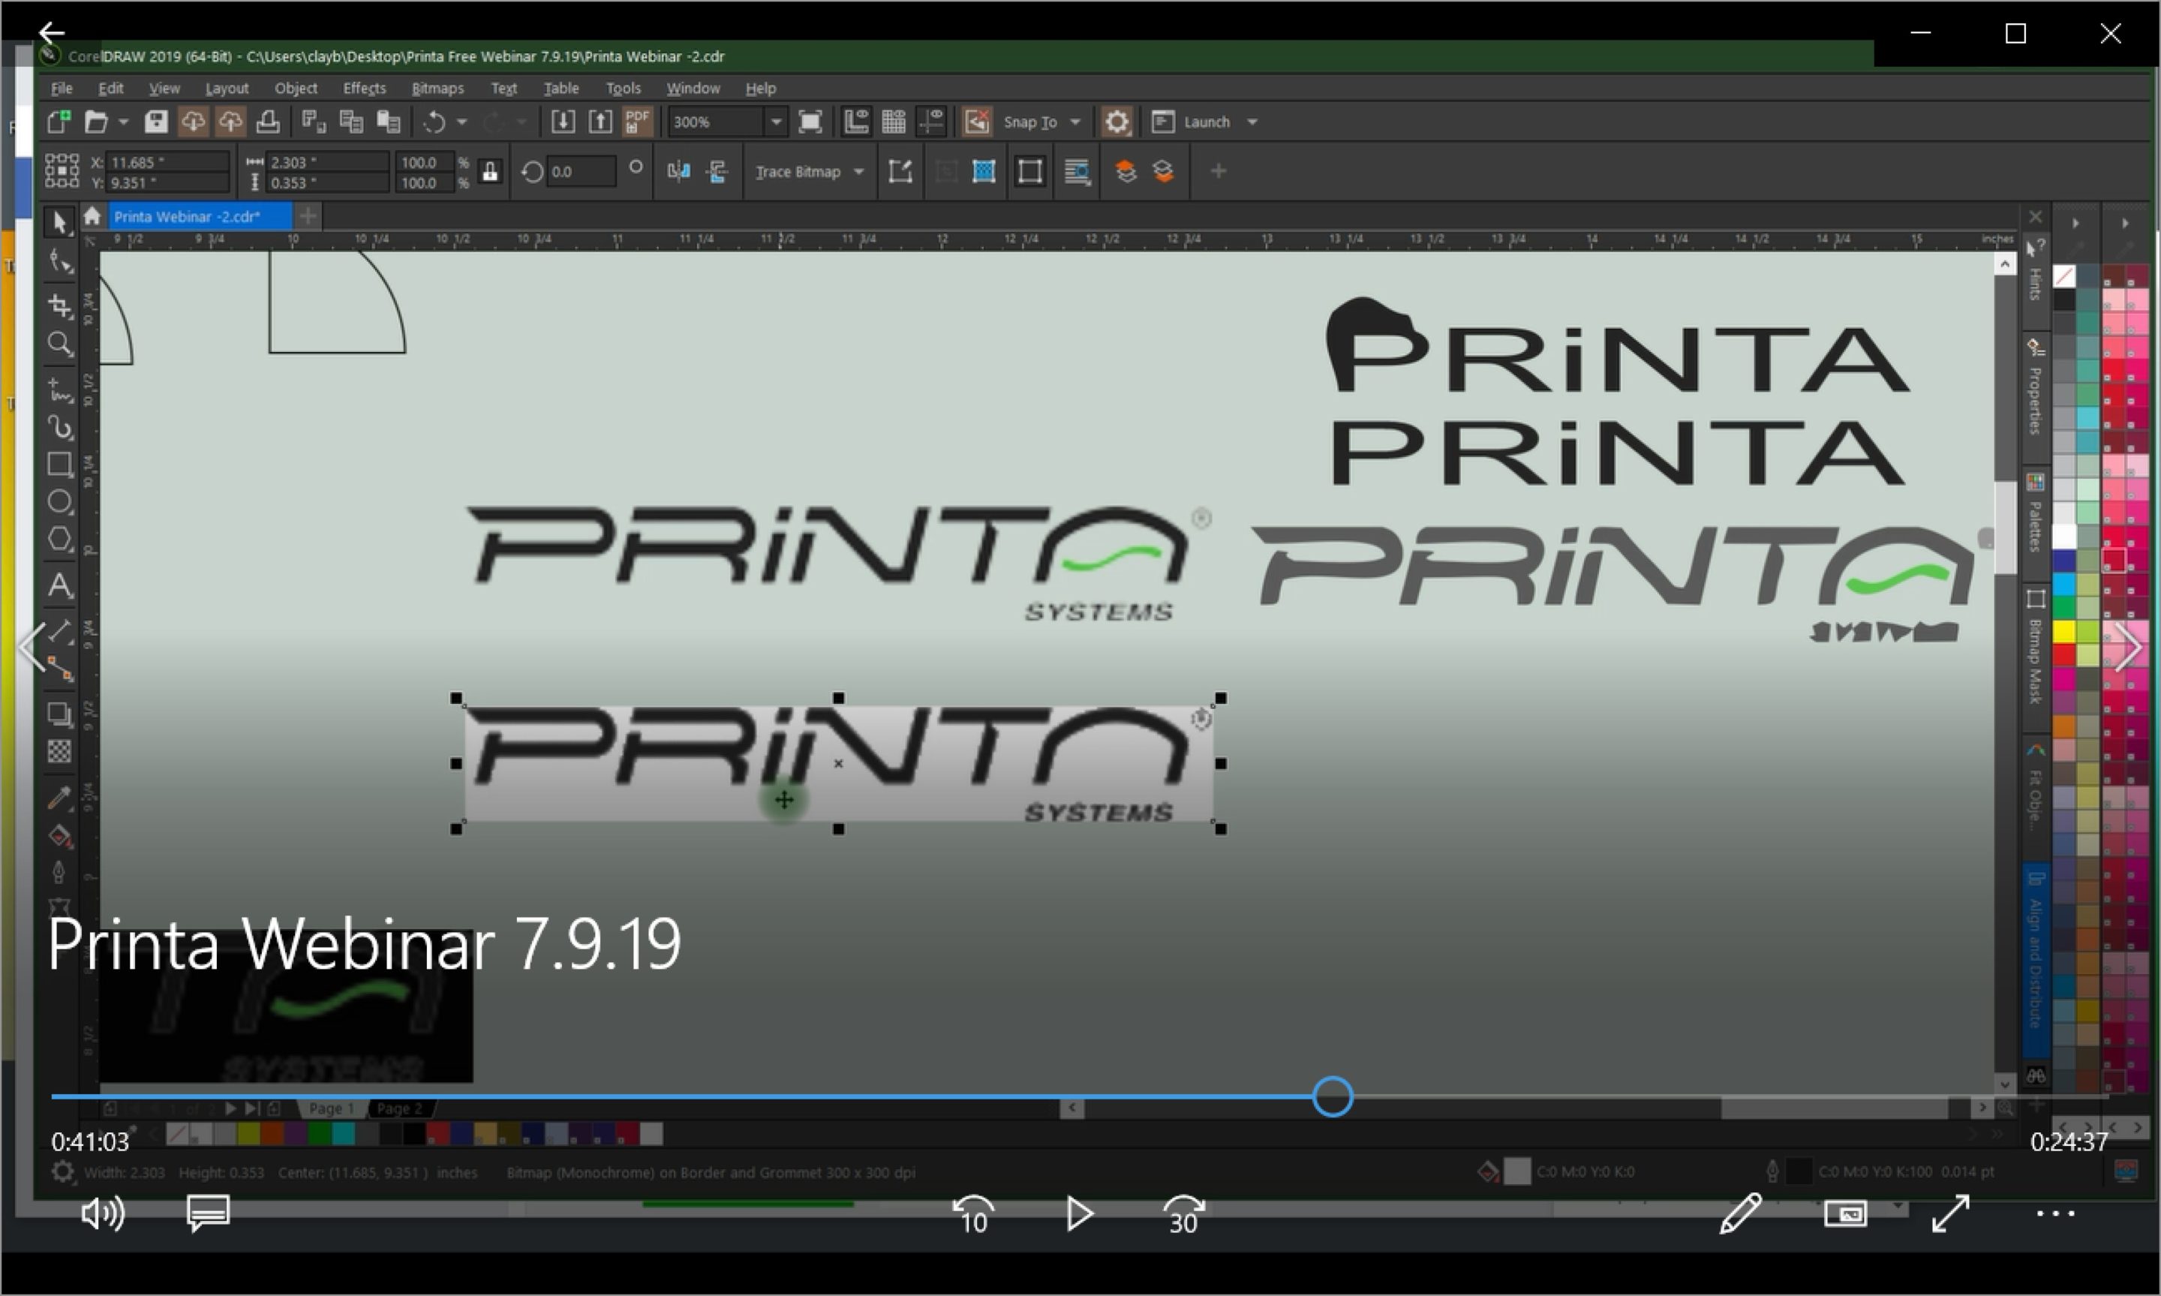
Task: Select the Freehand drawing tool
Action: (59, 389)
